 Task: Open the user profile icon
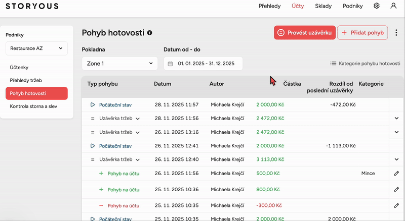coord(393,6)
